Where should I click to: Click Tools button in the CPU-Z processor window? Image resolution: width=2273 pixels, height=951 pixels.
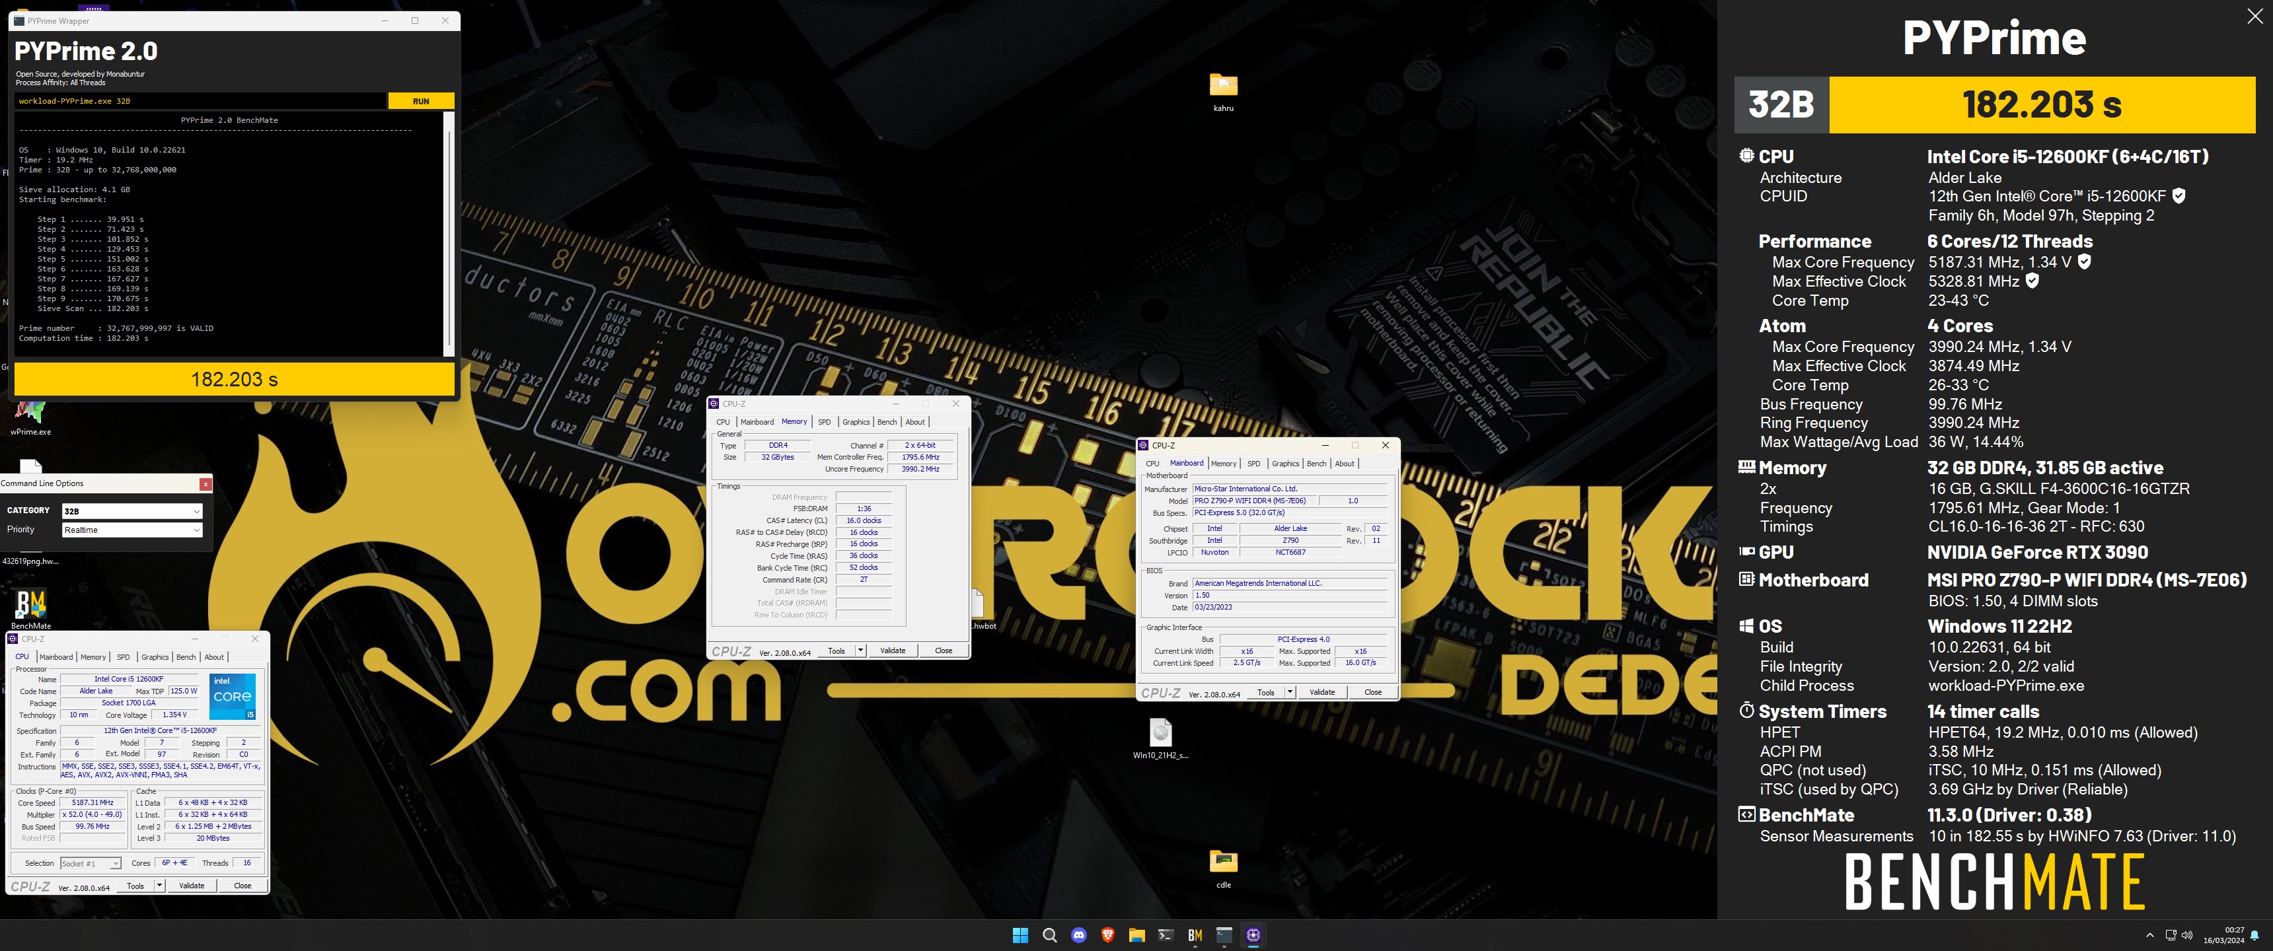point(135,886)
